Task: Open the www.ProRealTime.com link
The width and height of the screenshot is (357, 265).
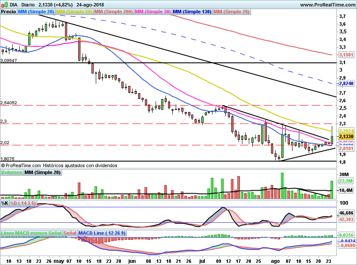Action: pyautogui.click(x=327, y=5)
